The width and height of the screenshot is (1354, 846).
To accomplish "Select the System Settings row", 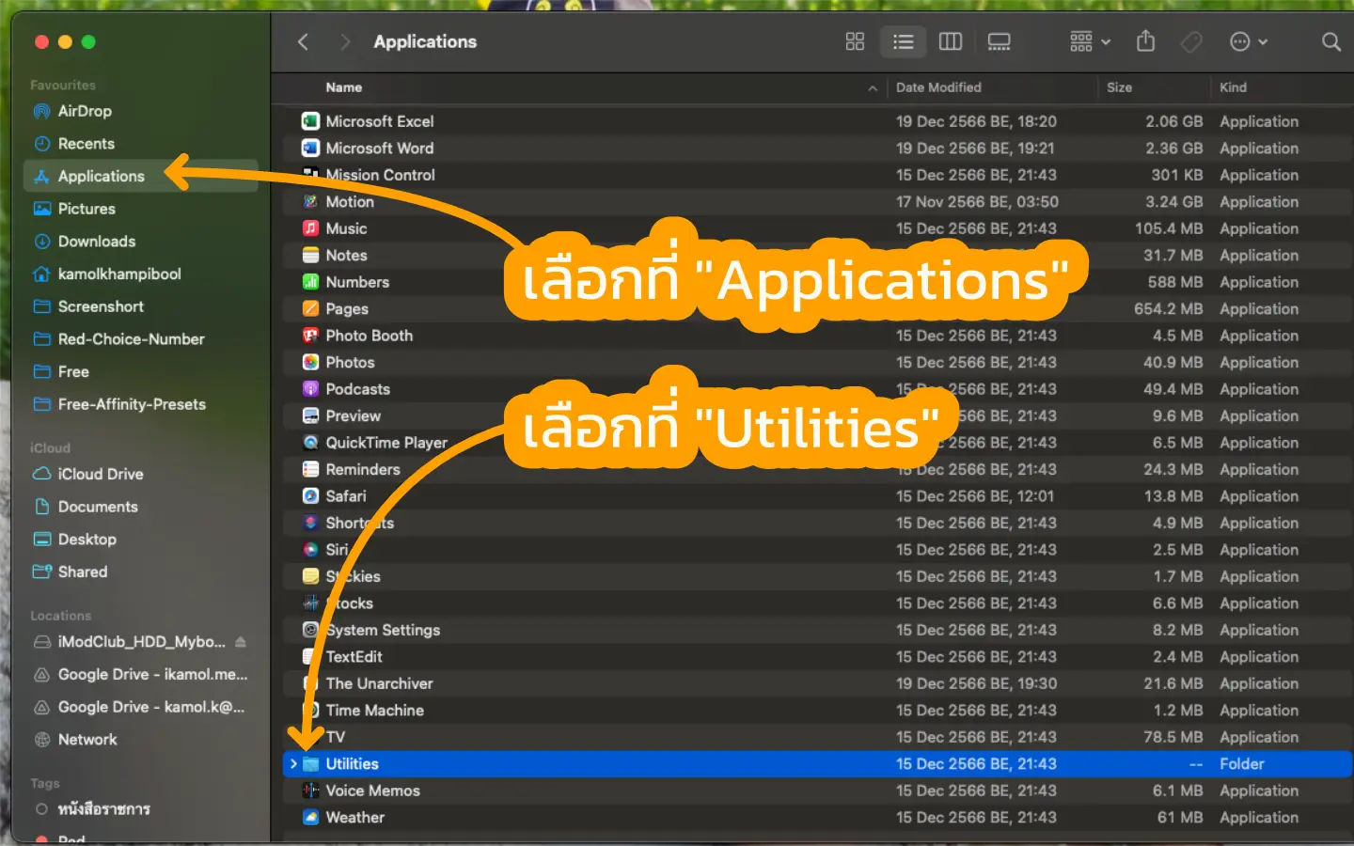I will tap(817, 630).
